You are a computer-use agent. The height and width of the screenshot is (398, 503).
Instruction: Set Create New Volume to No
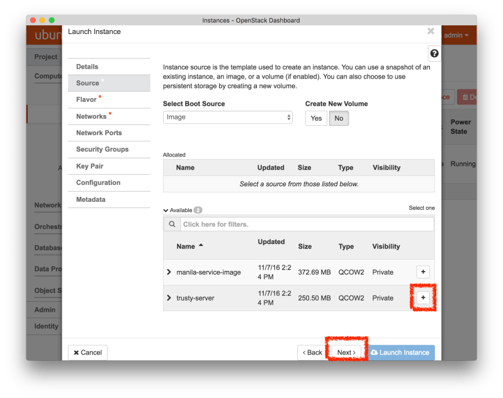tap(339, 118)
